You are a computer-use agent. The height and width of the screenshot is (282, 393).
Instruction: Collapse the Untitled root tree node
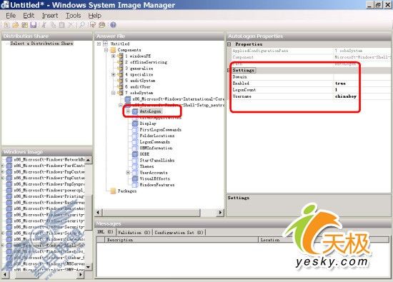99,44
